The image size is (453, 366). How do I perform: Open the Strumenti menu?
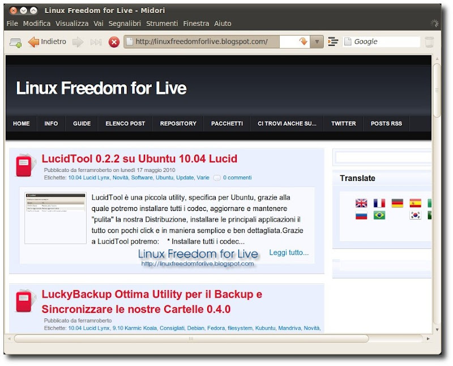pos(162,23)
